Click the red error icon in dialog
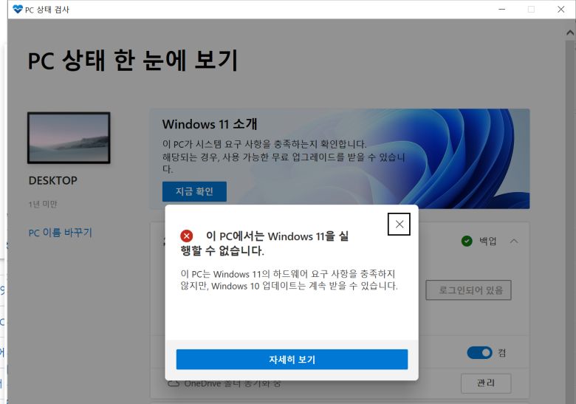The width and height of the screenshot is (576, 404). 187,236
